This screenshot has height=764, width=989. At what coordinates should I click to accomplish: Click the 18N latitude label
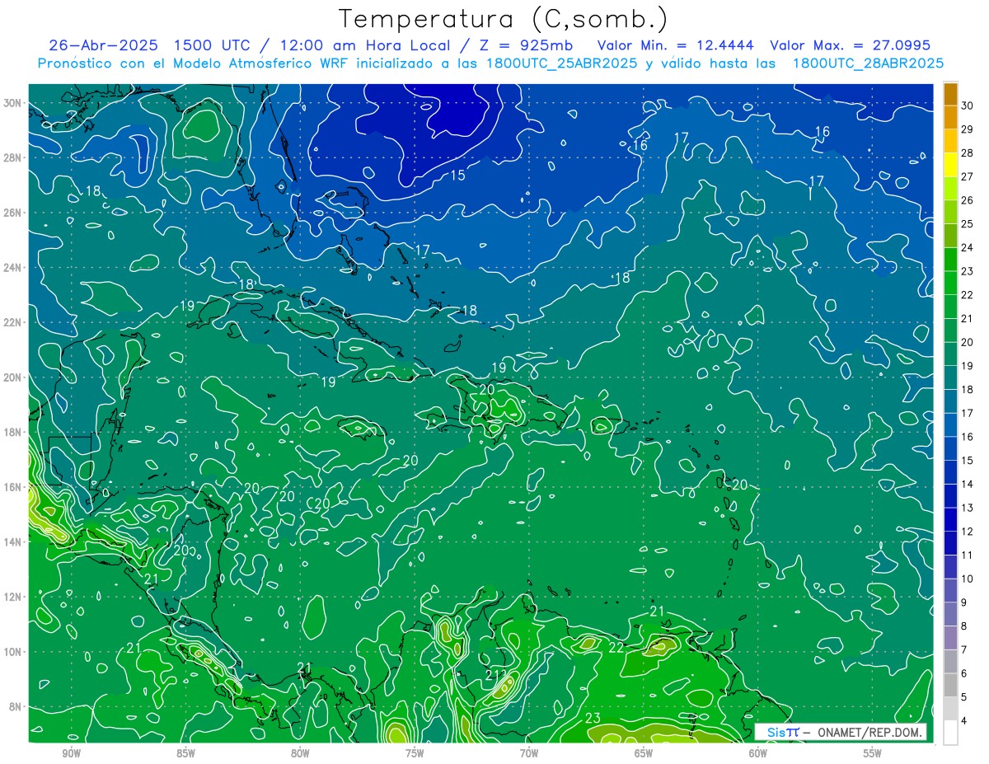13,432
